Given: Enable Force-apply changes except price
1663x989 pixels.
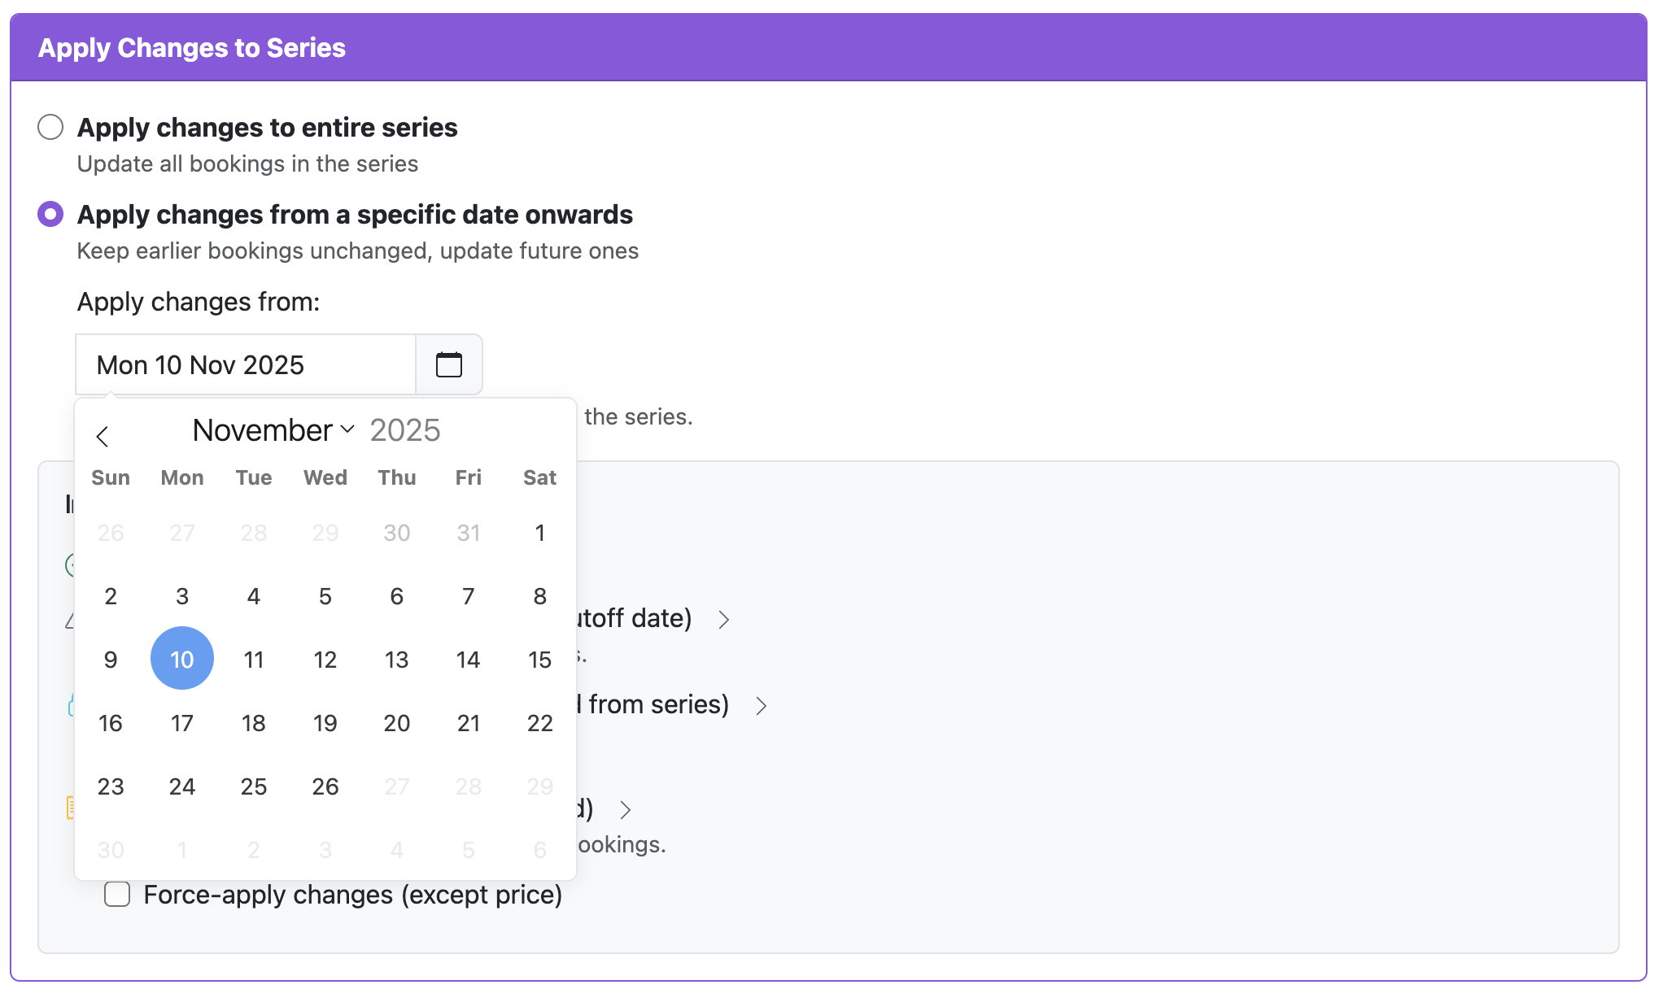Looking at the screenshot, I should 117,894.
